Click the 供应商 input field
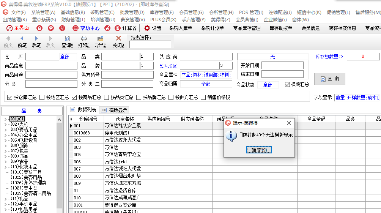 click(206, 57)
